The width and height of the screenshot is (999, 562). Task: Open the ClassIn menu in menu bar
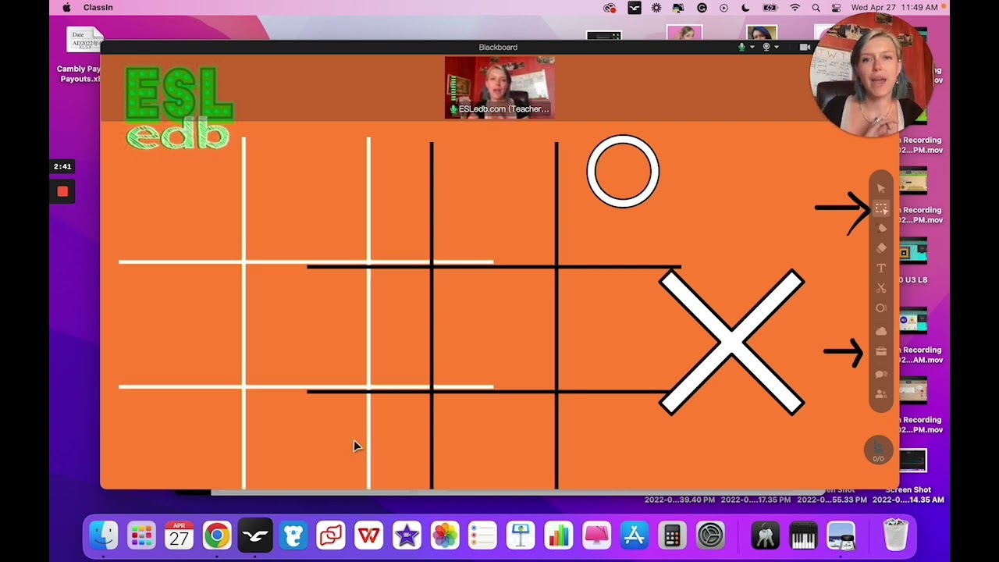(98, 7)
